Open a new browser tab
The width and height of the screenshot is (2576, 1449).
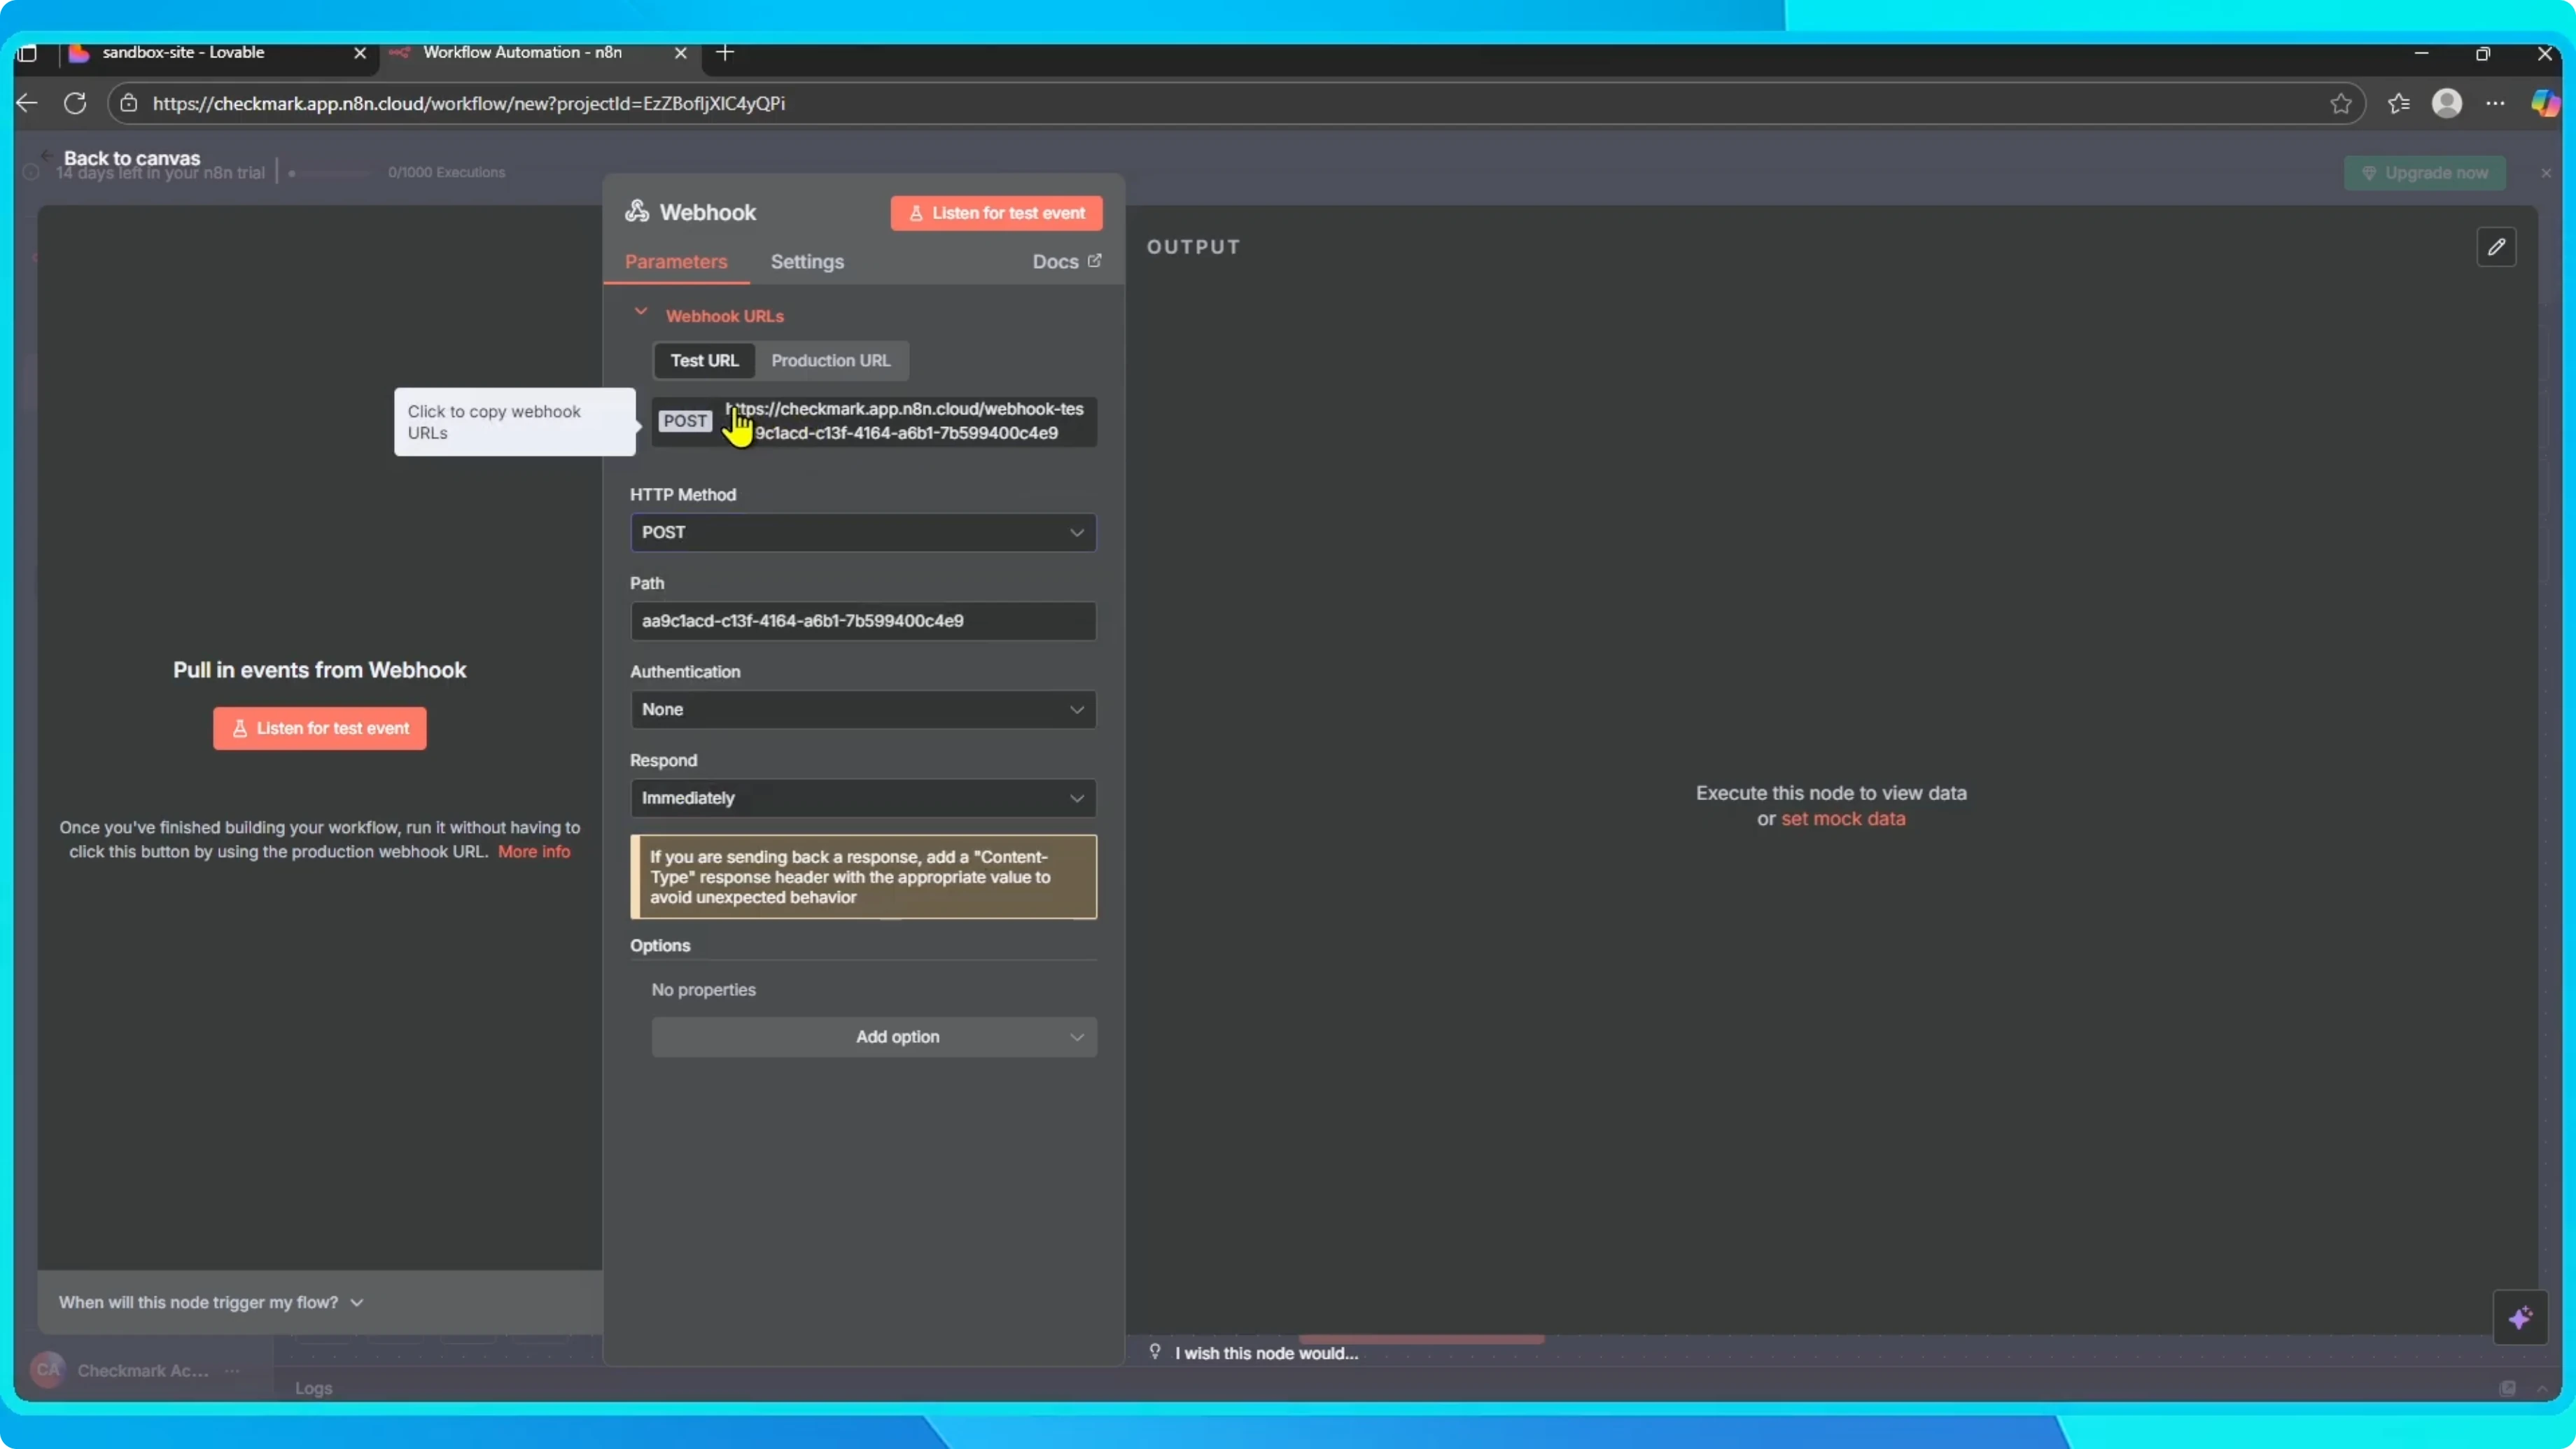726,52
